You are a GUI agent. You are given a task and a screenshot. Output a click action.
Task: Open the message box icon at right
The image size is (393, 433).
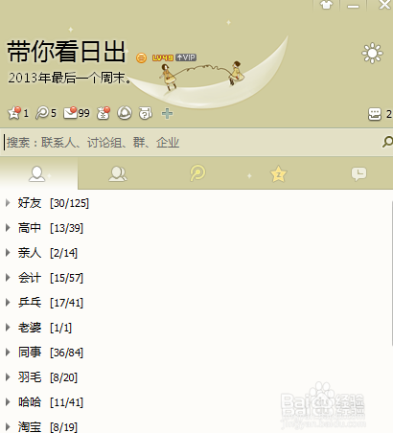(375, 114)
